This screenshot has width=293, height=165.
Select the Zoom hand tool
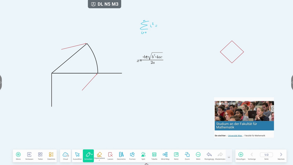coord(187,156)
